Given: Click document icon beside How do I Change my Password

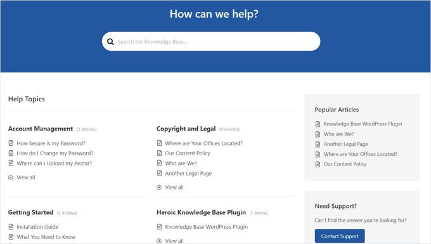Looking at the screenshot, I should (x=11, y=153).
